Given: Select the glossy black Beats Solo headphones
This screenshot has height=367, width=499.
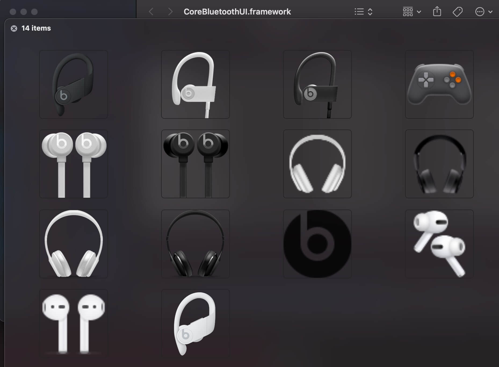Looking at the screenshot, I should [x=196, y=244].
